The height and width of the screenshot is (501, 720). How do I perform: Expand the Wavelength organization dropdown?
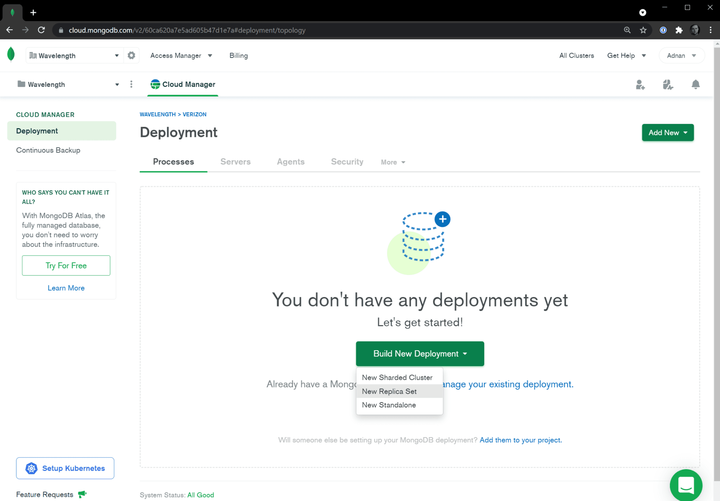coord(74,55)
